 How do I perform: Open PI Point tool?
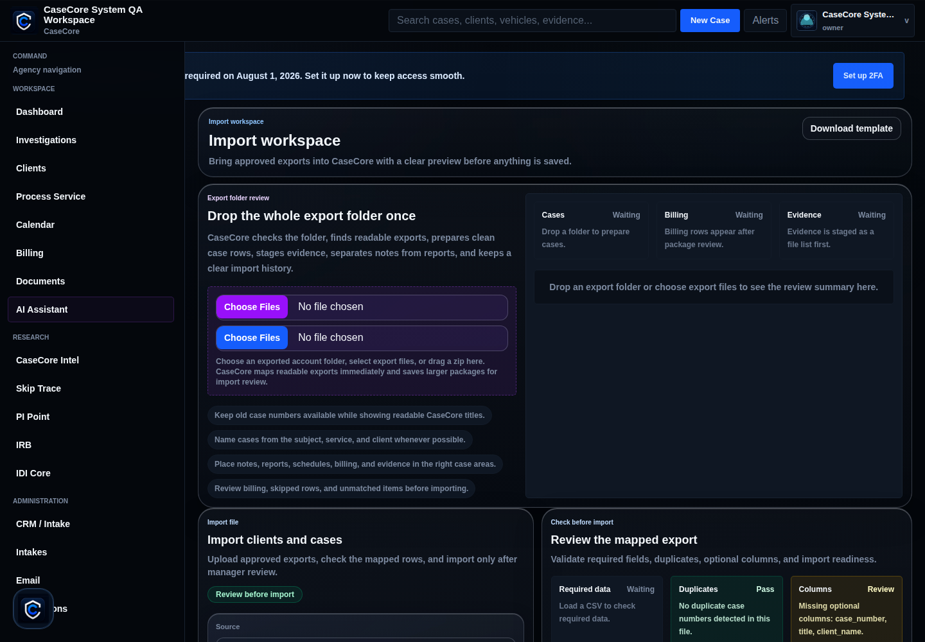coord(91,417)
